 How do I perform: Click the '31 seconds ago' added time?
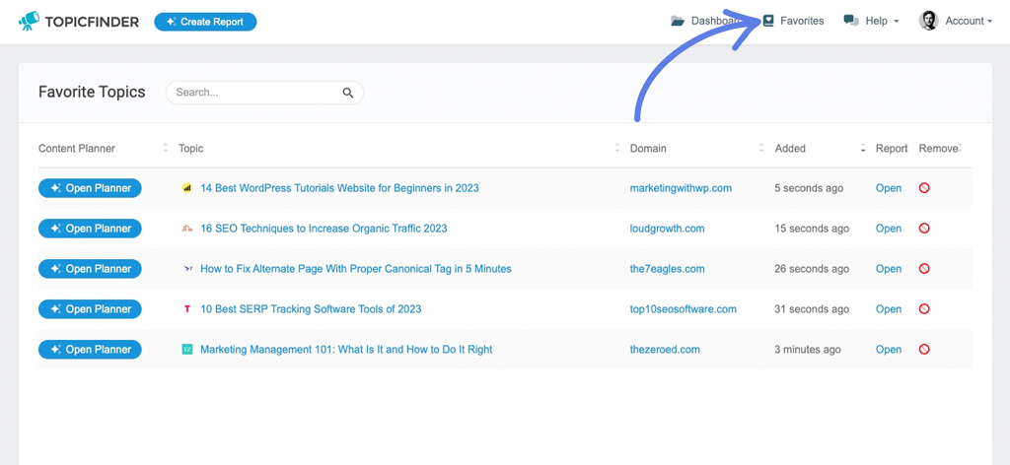tap(812, 309)
